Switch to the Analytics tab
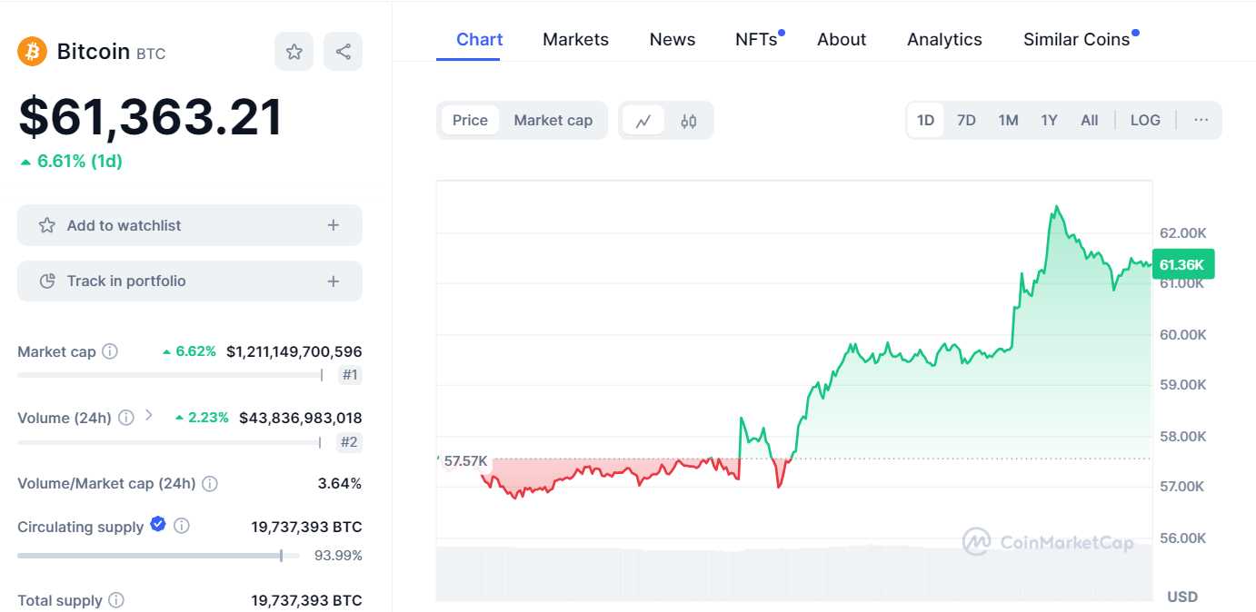The height and width of the screenshot is (612, 1256). pos(944,40)
